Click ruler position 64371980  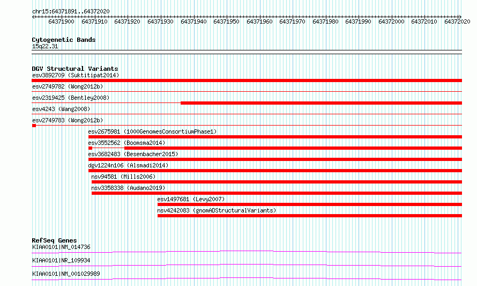pos(325,21)
